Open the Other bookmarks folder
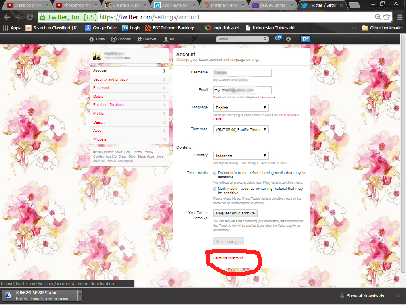The image size is (406, 305). 383,28
